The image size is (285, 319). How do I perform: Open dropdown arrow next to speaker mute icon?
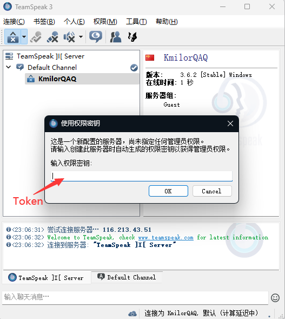click(x=81, y=37)
